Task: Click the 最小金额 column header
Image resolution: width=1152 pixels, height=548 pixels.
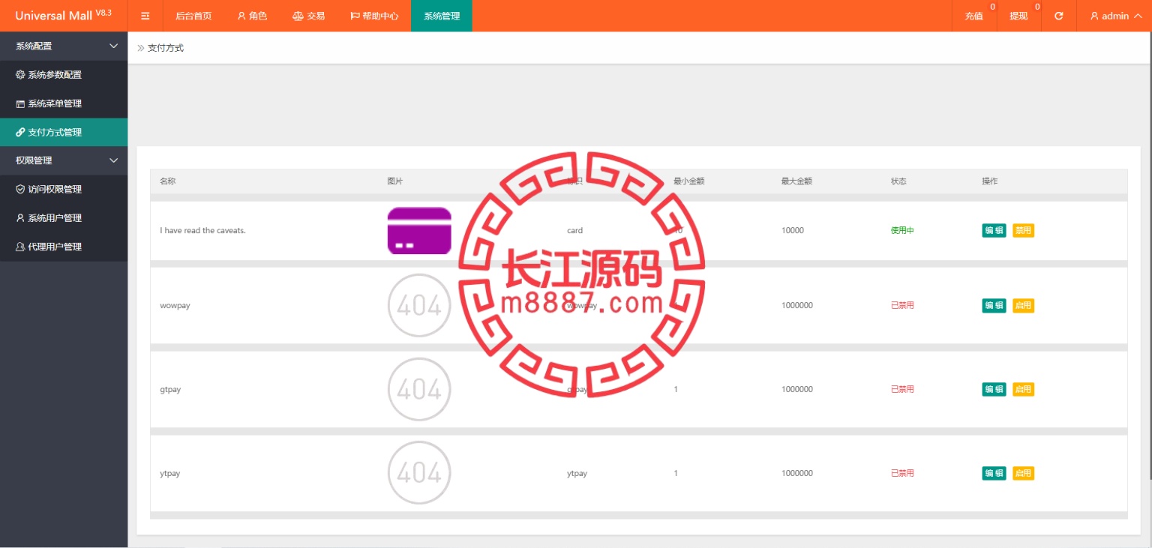Action: pos(688,181)
